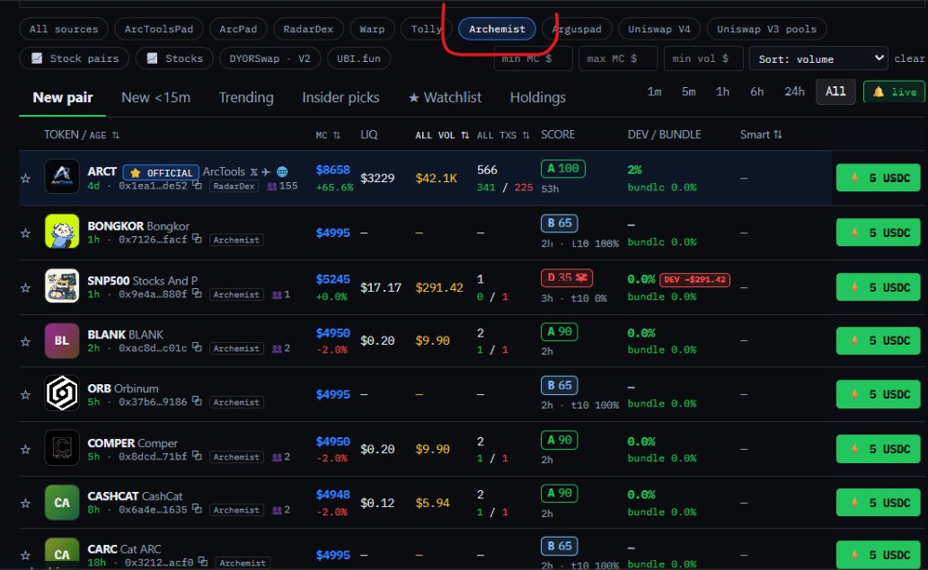The image size is (928, 570).
Task: Open ArcTools Telegram plane icon
Action: (266, 172)
